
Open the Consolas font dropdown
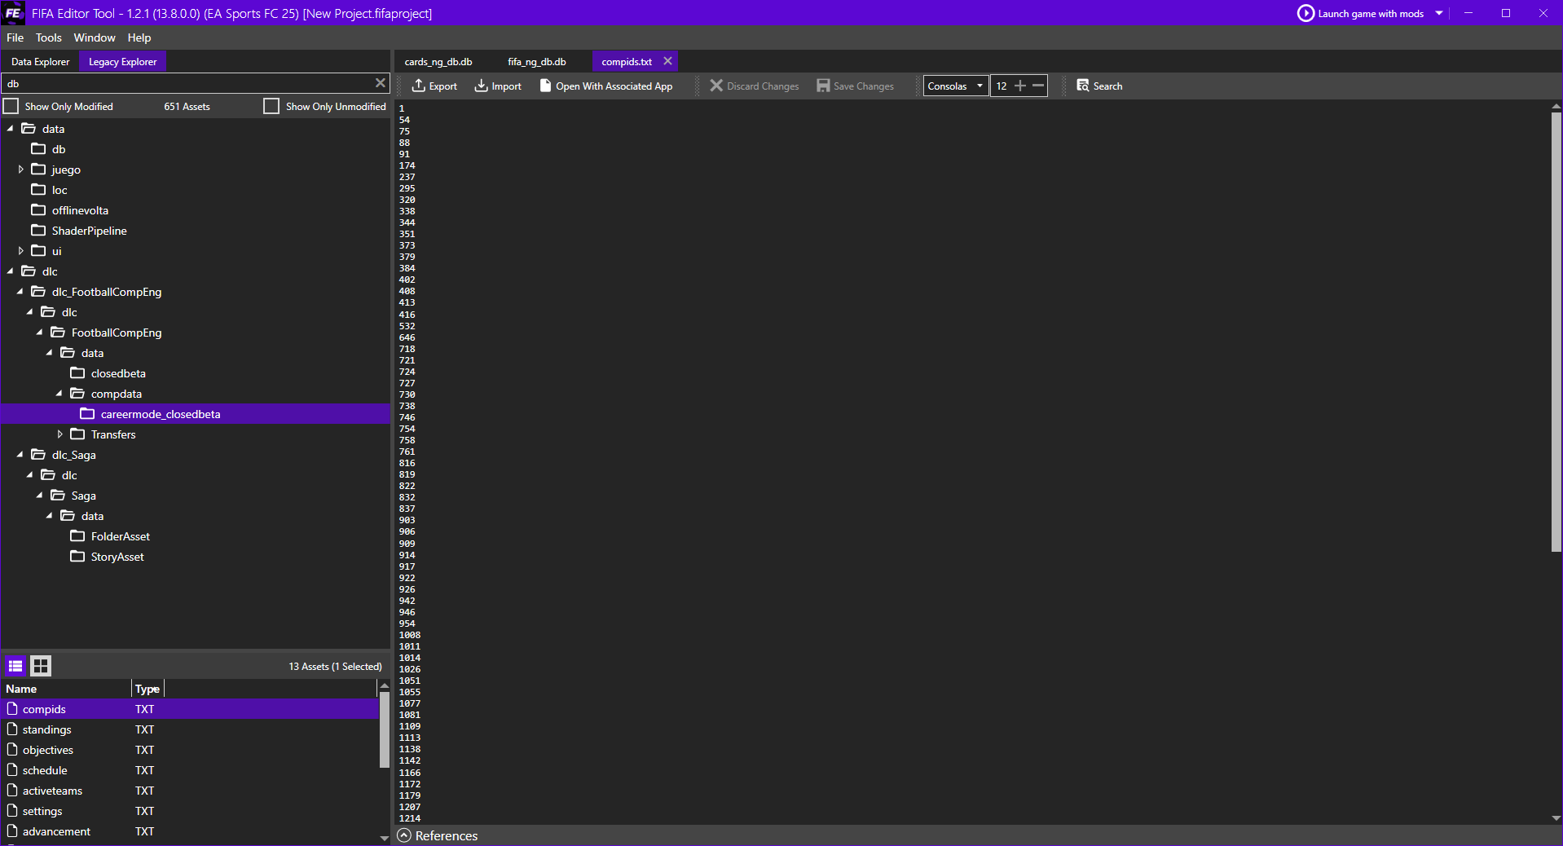pos(955,86)
